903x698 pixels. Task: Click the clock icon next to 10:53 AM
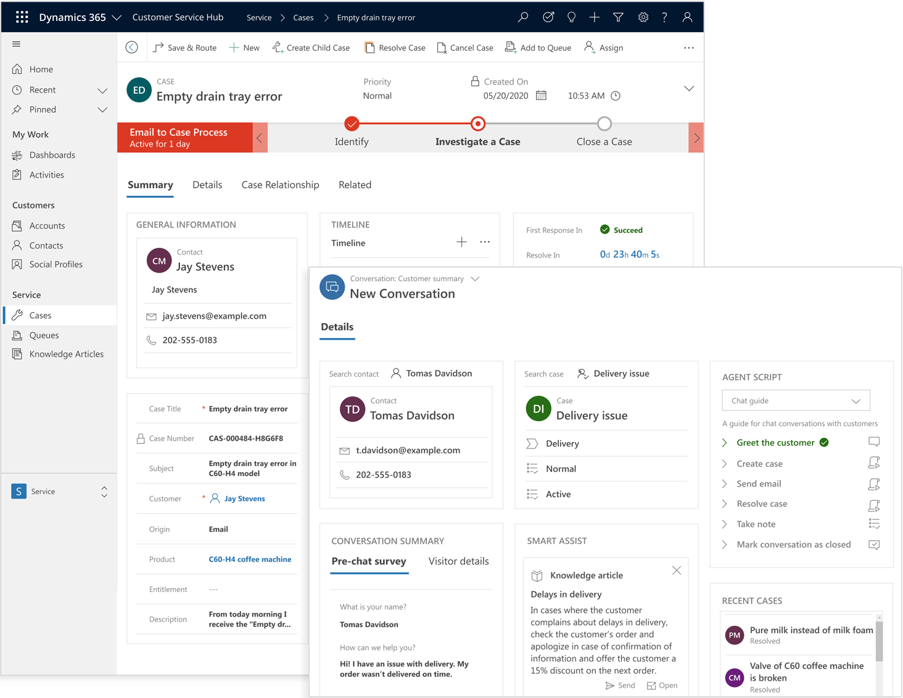point(616,96)
